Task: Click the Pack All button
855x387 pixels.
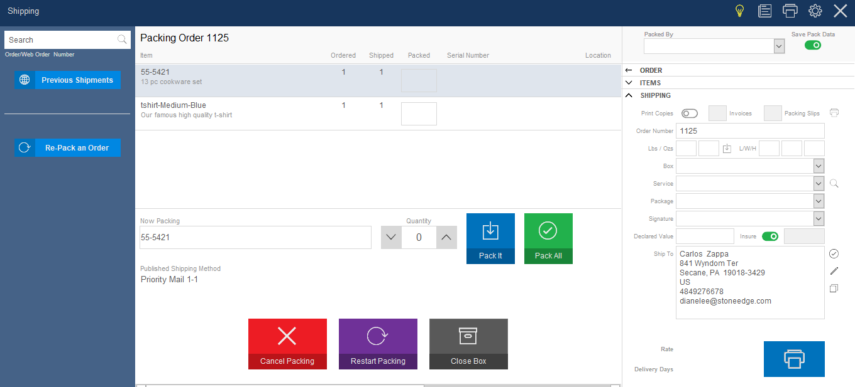Action: coord(548,238)
